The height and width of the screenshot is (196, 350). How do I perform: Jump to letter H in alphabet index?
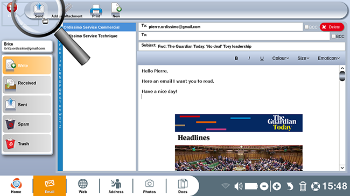pyautogui.click(x=60, y=53)
